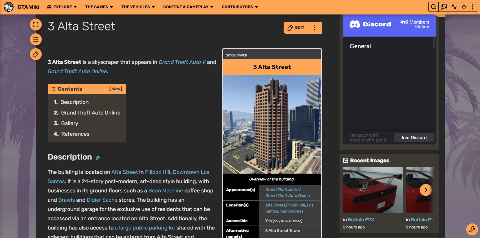480x238 pixels.
Task: Open the recent activity pulse icon
Action: tap(454, 7)
